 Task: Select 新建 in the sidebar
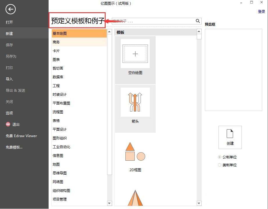[24, 34]
